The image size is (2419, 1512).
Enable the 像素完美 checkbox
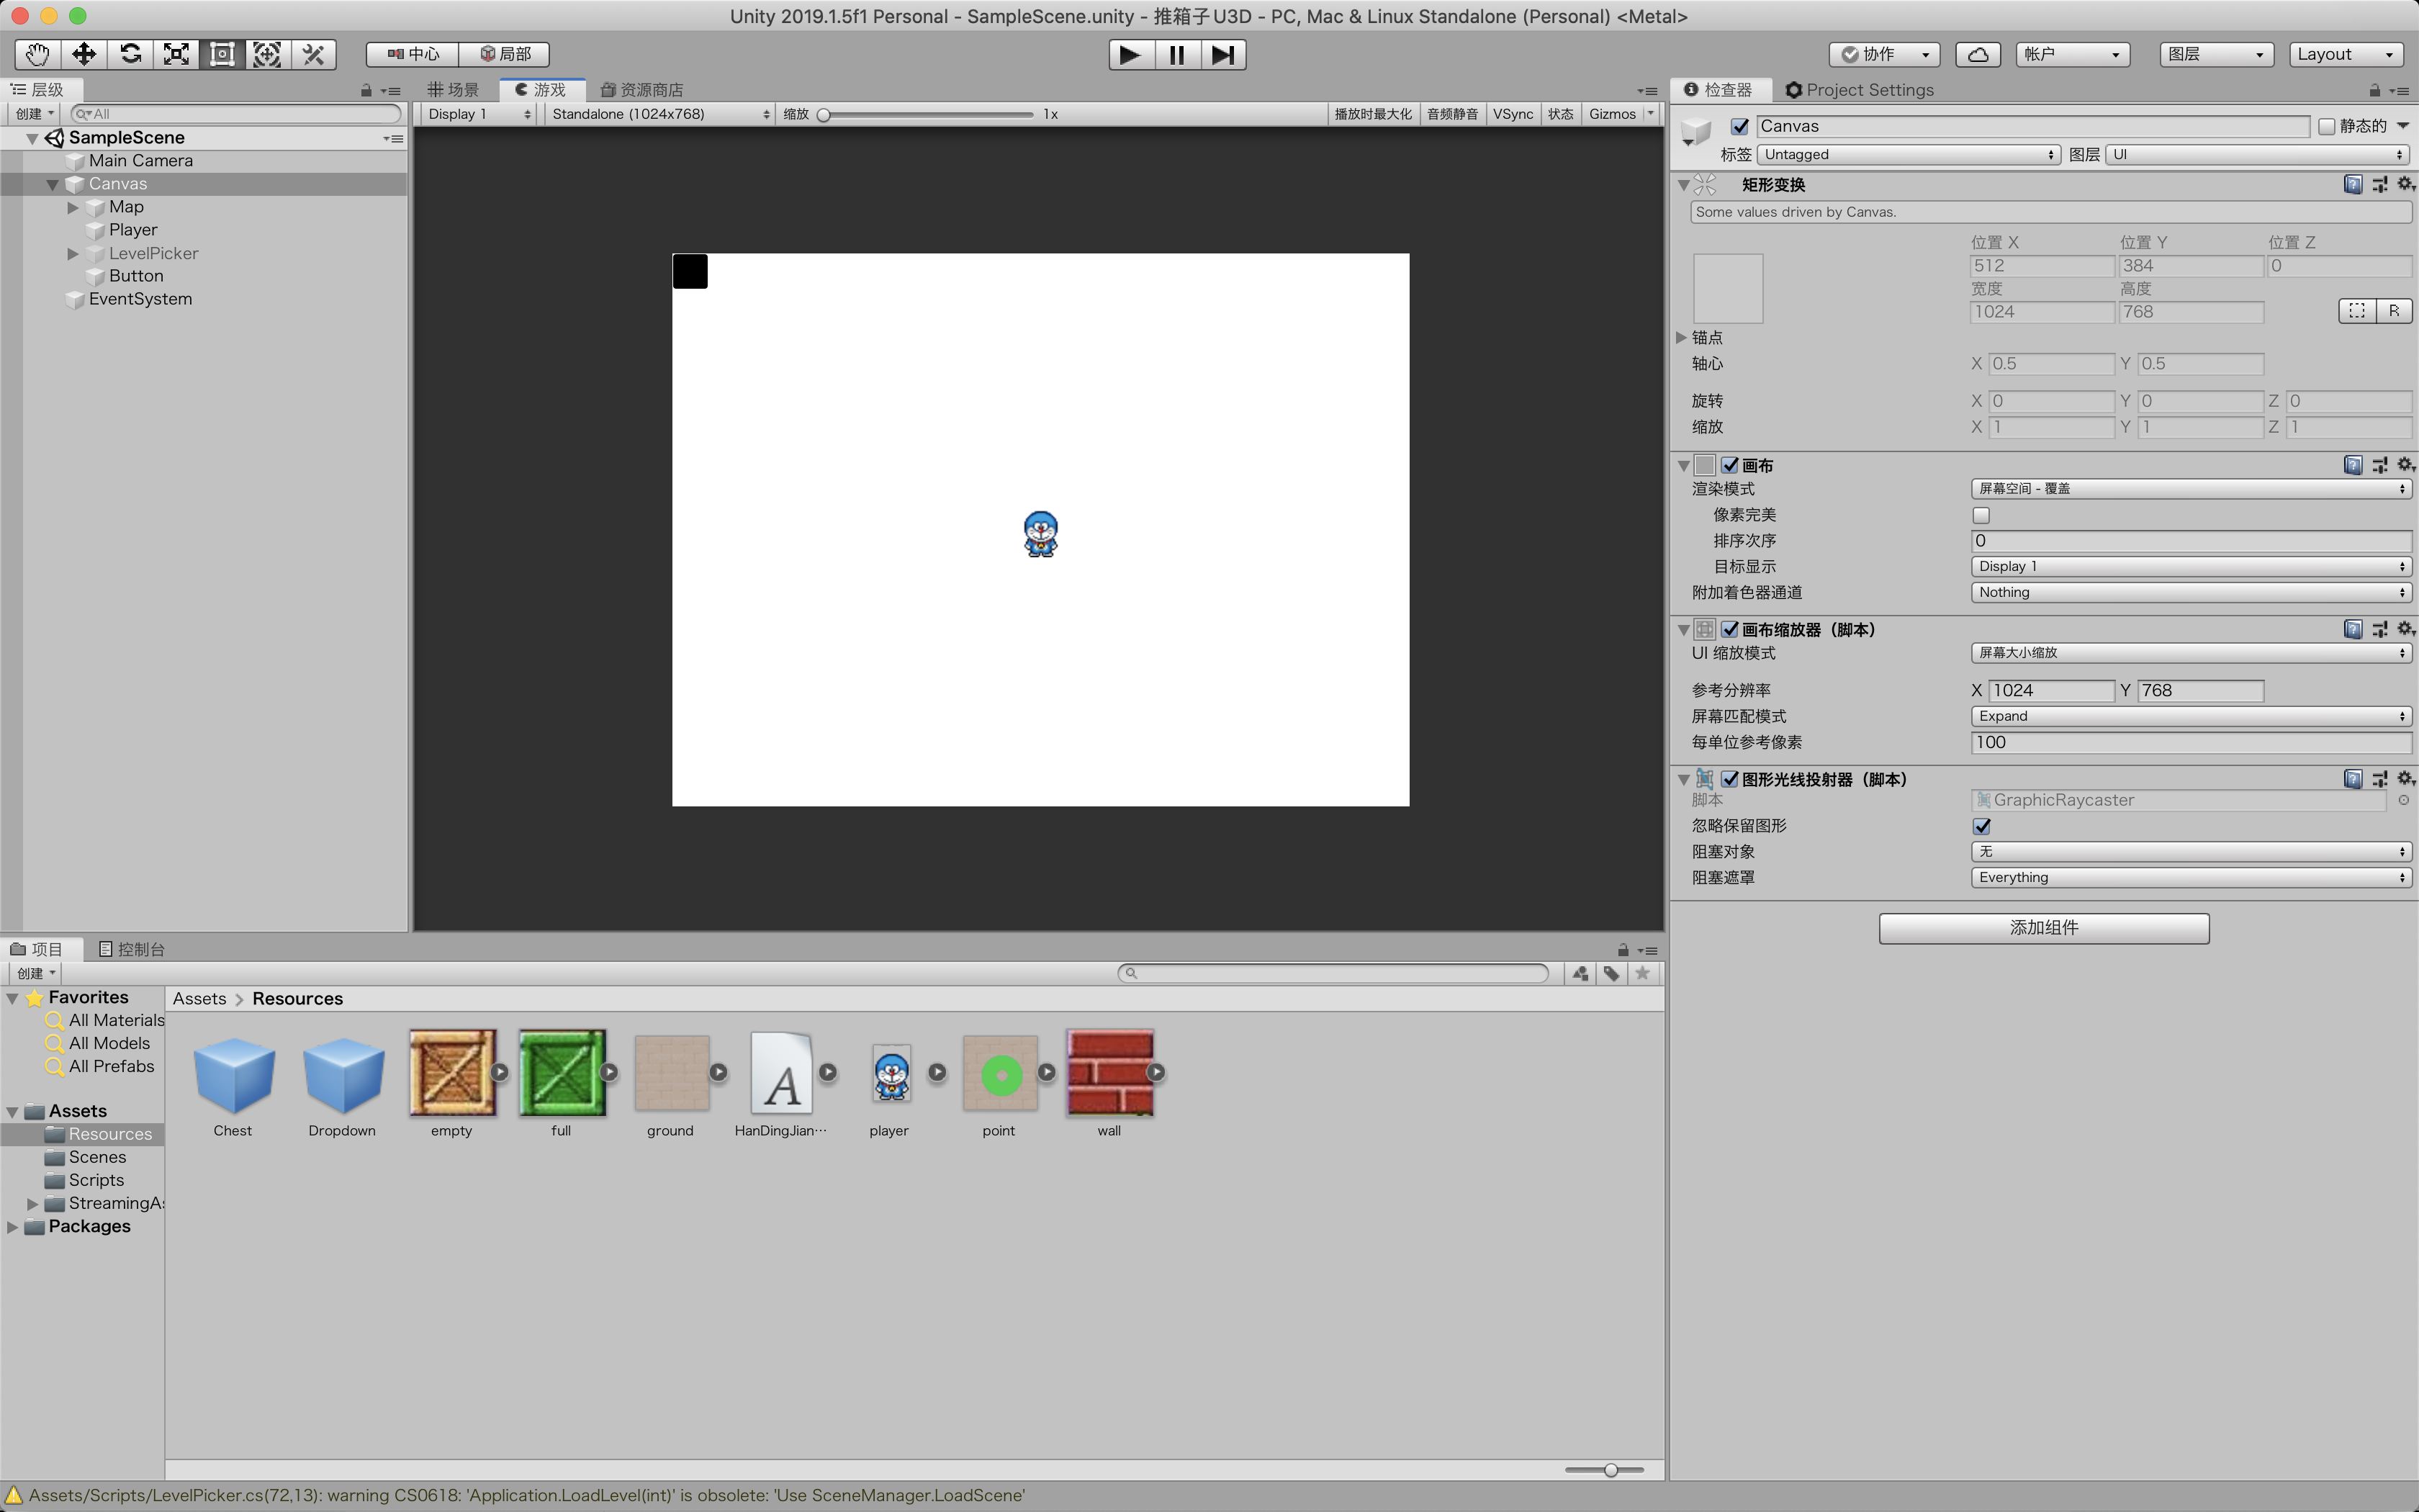1981,515
